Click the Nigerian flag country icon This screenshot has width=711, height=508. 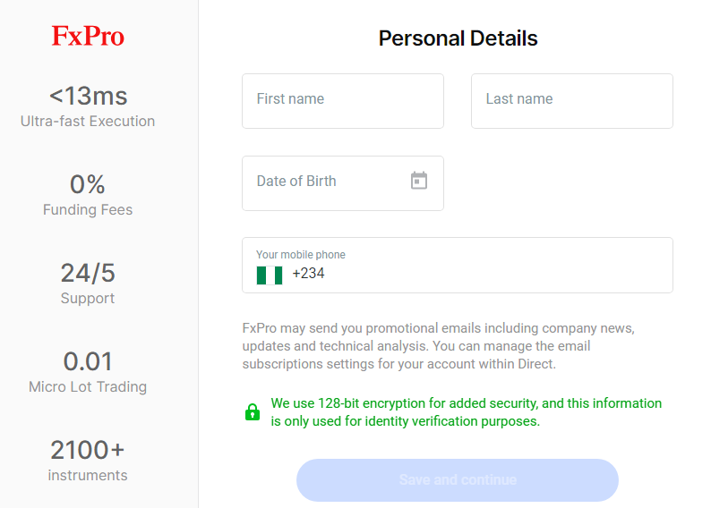(x=269, y=275)
